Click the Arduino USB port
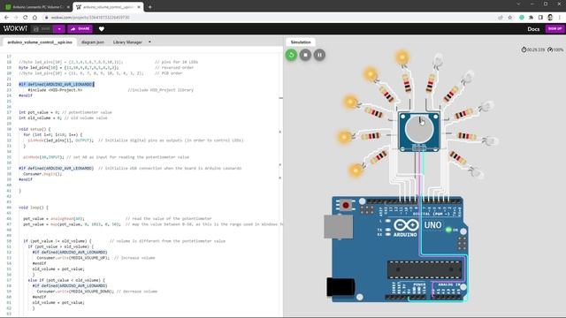Viewport: 566px width, 318px height. click(x=338, y=227)
